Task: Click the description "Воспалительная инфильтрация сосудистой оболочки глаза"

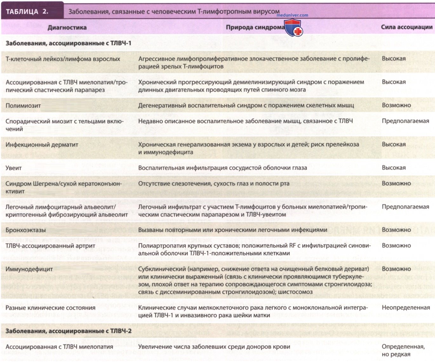Action: [x=223, y=168]
